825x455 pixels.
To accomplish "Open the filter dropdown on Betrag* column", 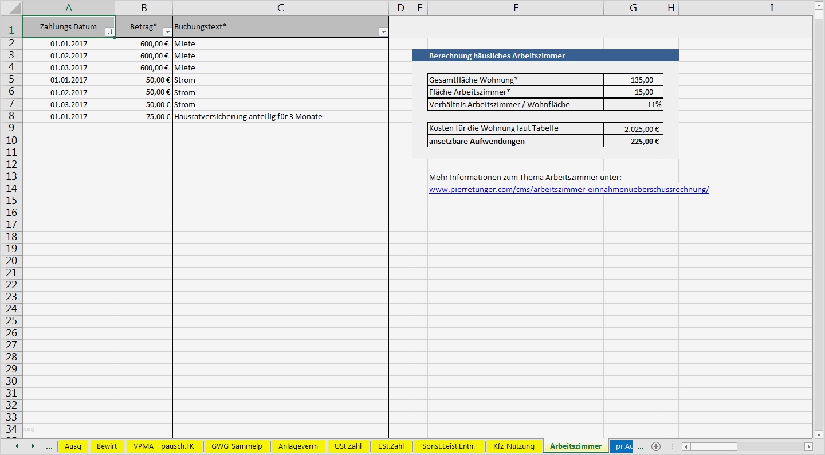I will tap(166, 32).
